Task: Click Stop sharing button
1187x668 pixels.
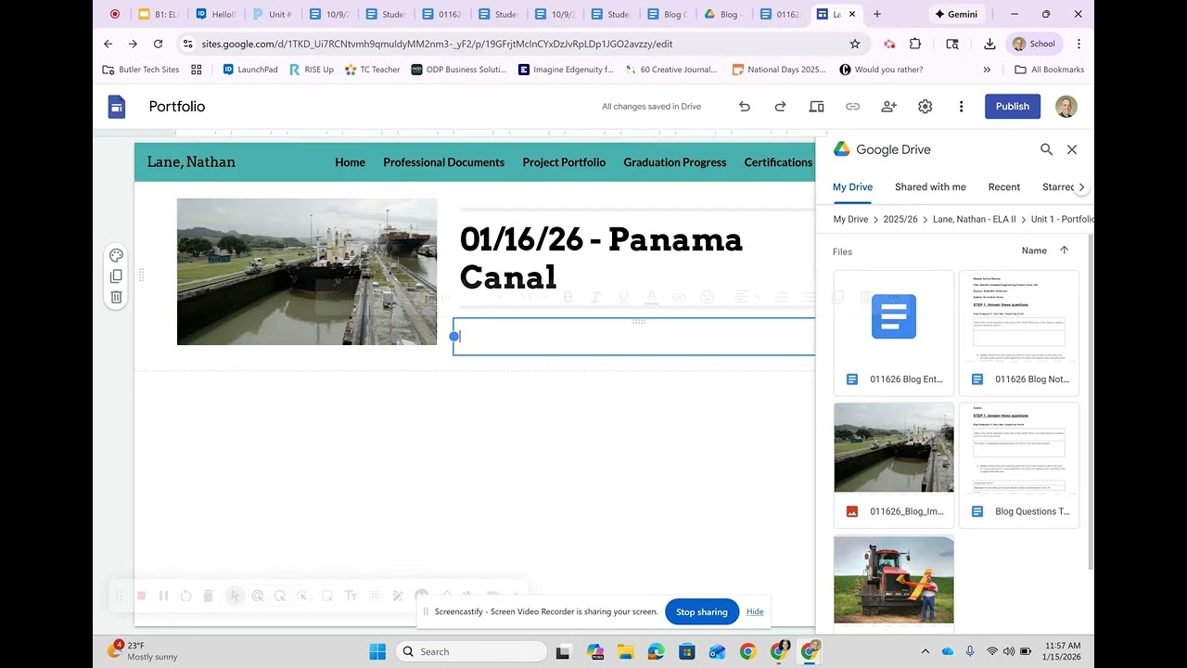Action: pyautogui.click(x=701, y=611)
